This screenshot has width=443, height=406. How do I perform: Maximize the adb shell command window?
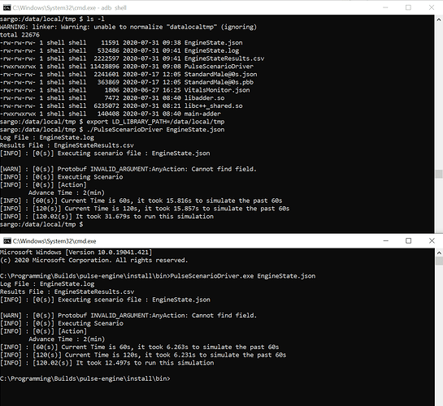[x=408, y=7]
